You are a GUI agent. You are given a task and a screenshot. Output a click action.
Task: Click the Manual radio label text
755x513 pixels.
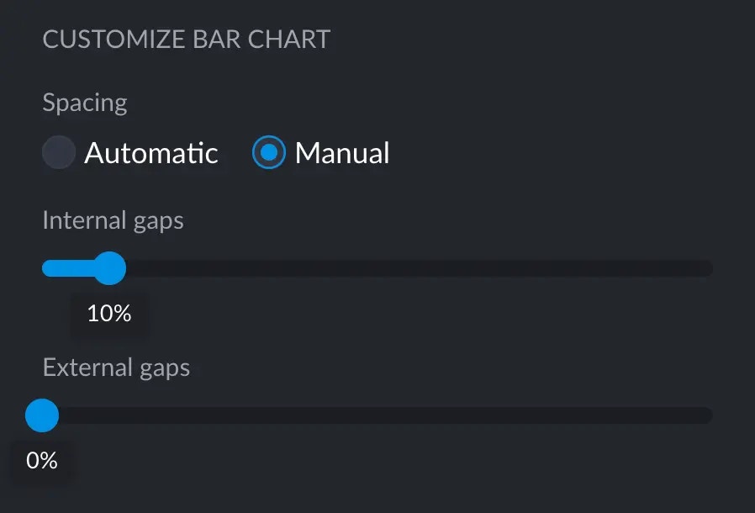(x=341, y=153)
